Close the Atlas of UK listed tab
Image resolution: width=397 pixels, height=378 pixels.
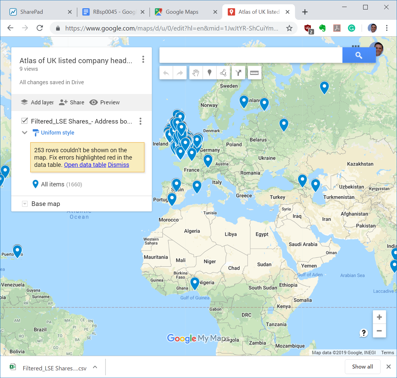(287, 12)
